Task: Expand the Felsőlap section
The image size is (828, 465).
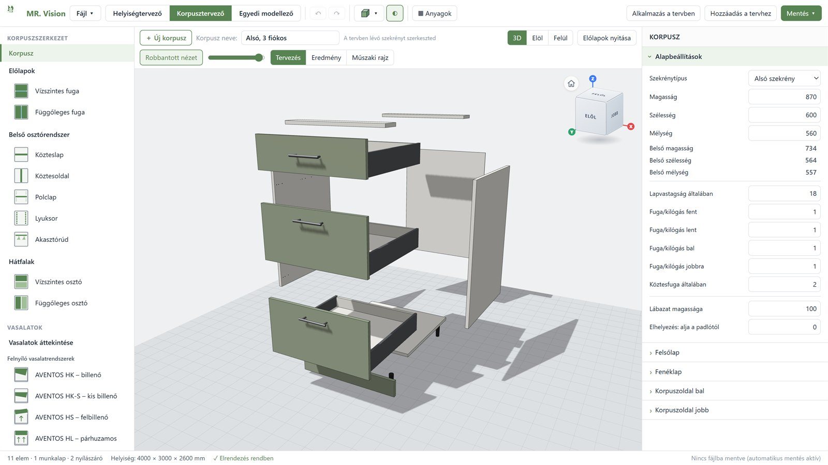Action: pos(735,352)
